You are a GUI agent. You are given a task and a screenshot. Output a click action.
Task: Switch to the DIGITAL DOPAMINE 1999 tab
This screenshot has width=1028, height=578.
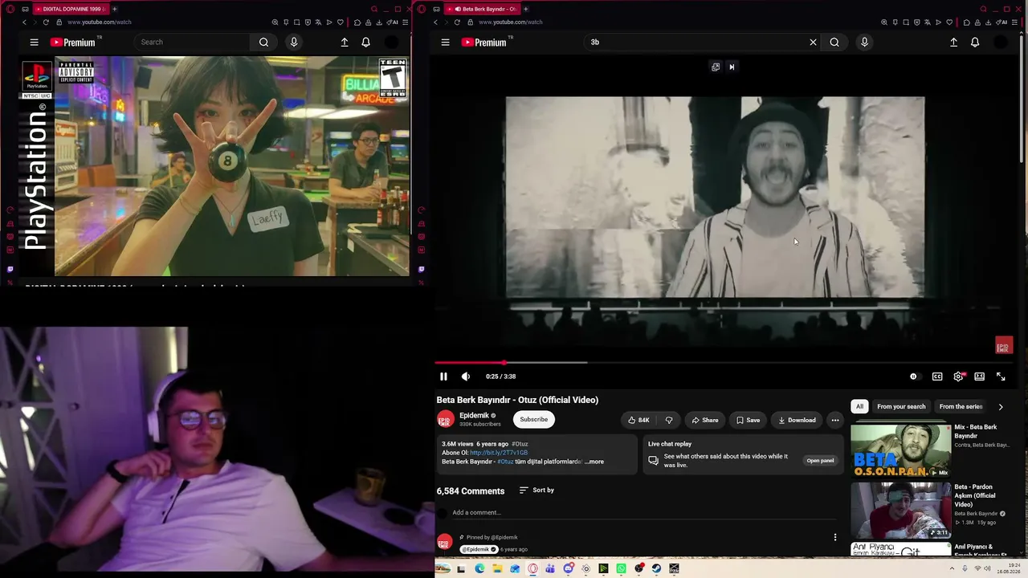click(x=71, y=9)
